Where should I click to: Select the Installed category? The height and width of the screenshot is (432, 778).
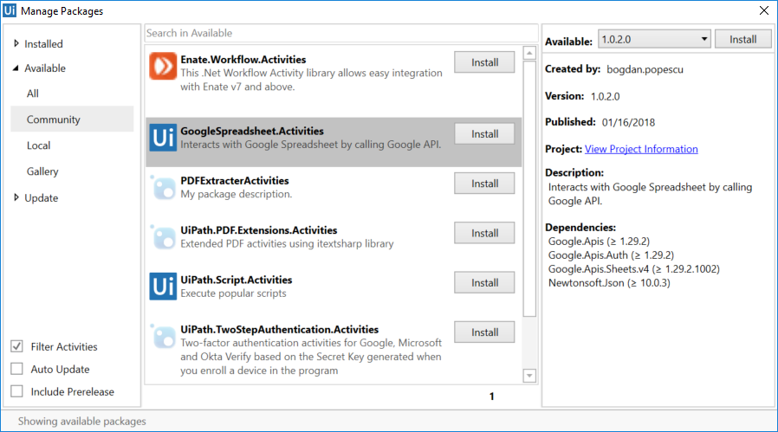tap(43, 43)
